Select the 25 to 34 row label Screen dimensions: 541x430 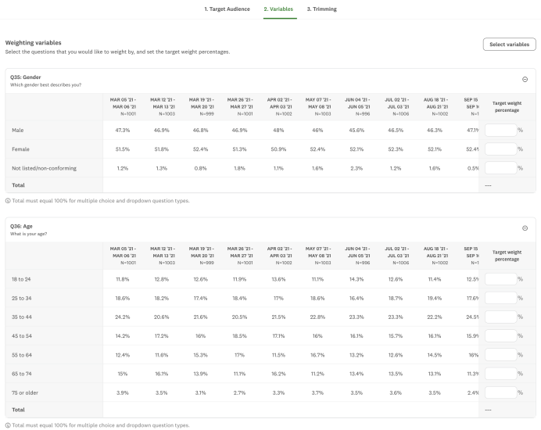21,298
